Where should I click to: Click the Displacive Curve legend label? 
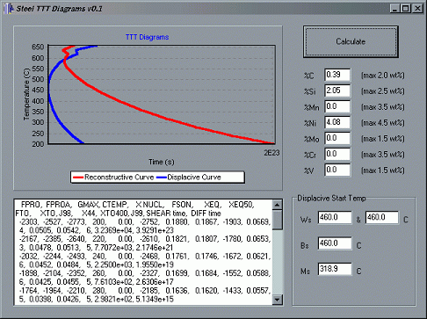[x=194, y=178]
